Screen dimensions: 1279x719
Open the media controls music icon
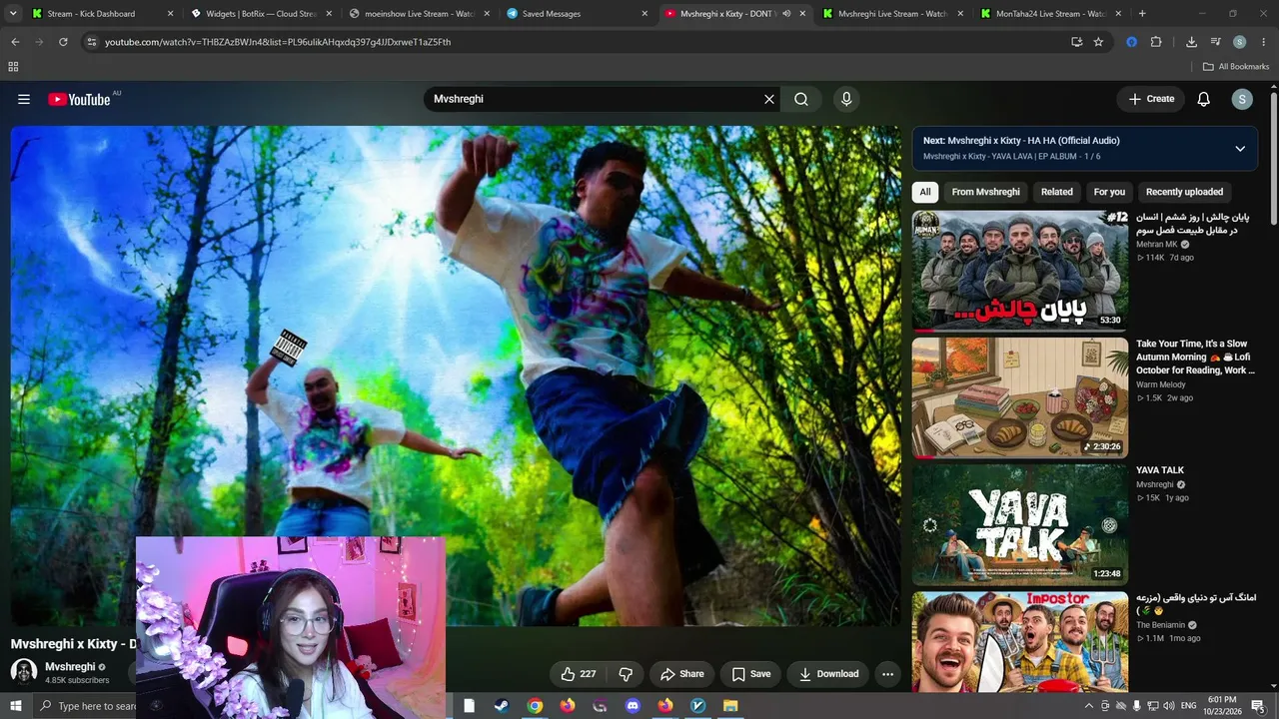point(1215,42)
